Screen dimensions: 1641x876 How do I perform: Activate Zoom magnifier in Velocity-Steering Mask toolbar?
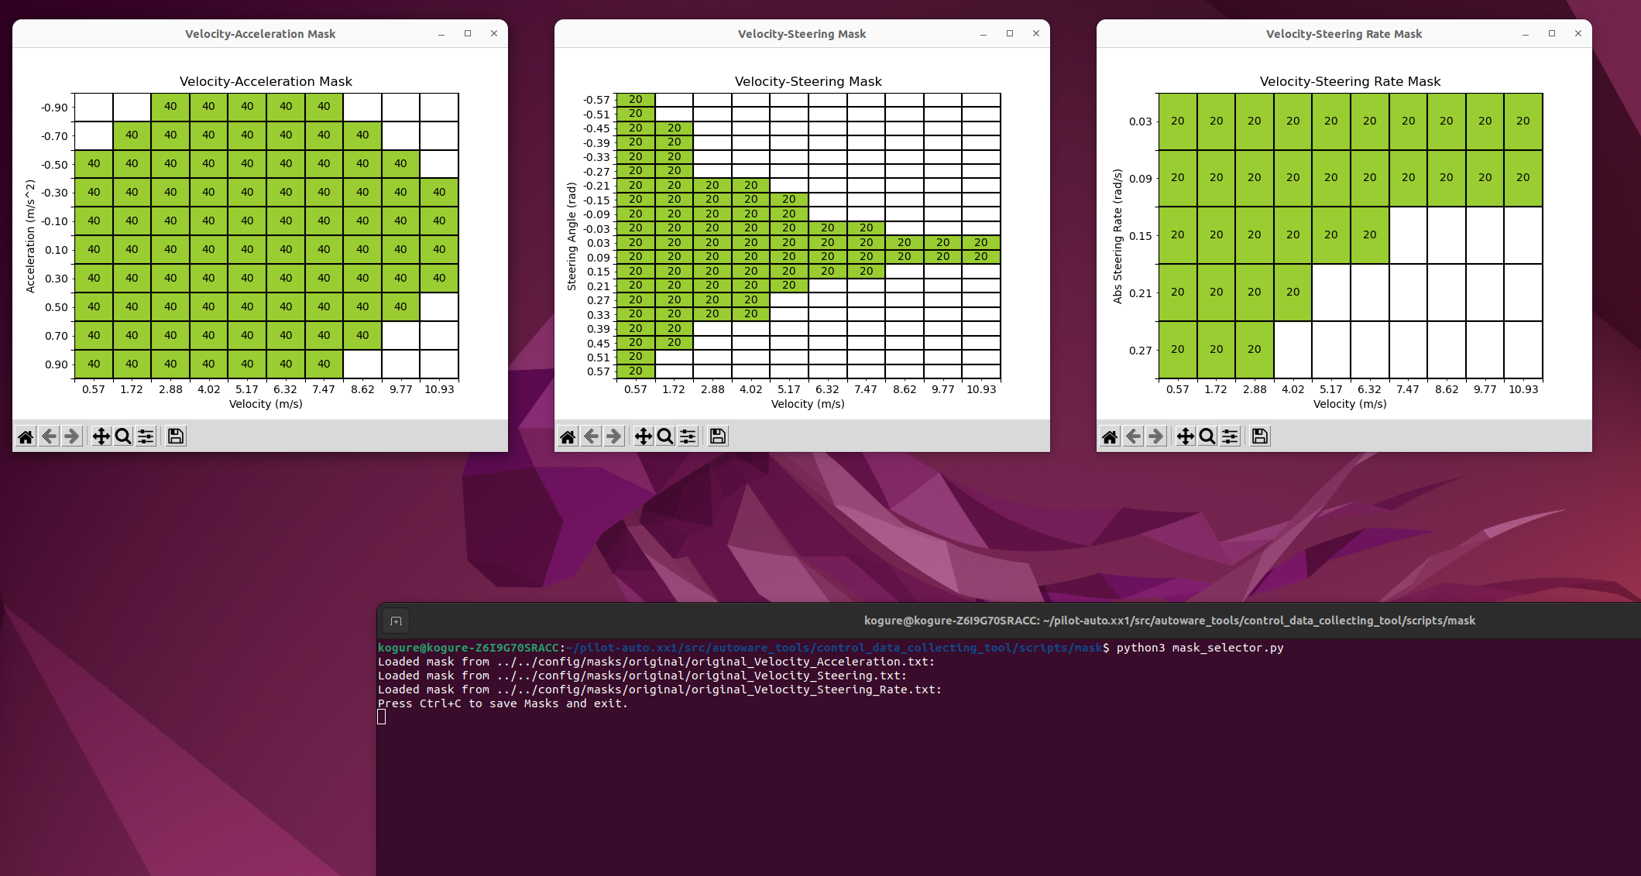coord(665,436)
